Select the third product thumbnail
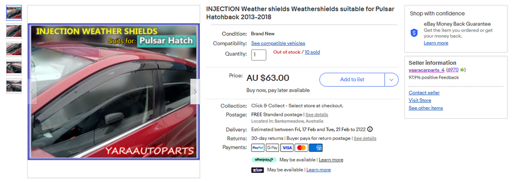 pyautogui.click(x=14, y=50)
